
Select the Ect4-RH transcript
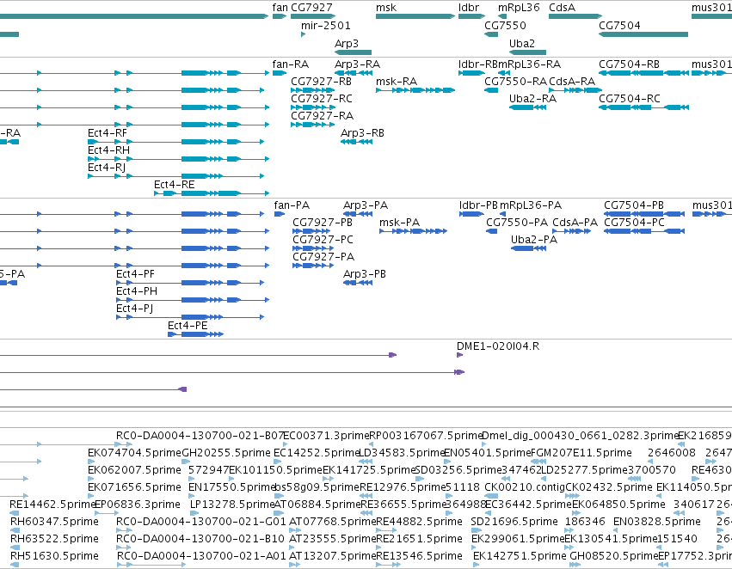click(178, 159)
